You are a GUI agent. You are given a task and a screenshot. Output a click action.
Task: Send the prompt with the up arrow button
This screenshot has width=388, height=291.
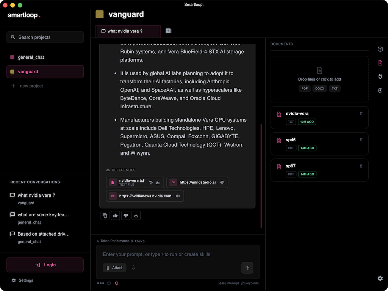247,268
